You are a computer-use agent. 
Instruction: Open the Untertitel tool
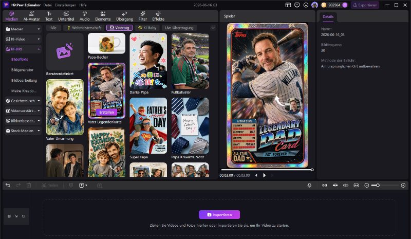pyautogui.click(x=66, y=16)
